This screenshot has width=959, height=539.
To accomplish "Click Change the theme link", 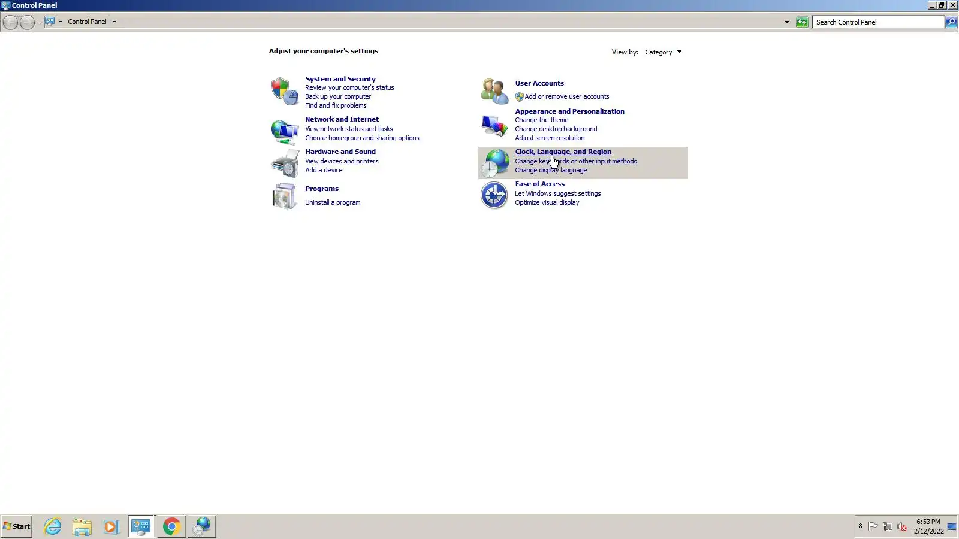I will [542, 120].
